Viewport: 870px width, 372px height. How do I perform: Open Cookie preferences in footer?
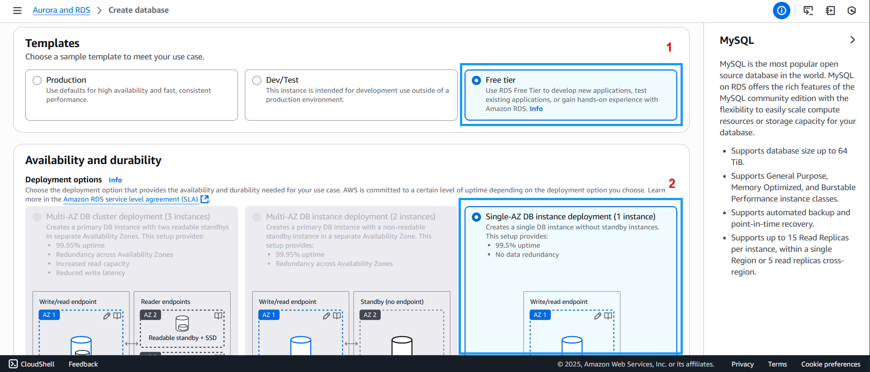[x=831, y=364]
